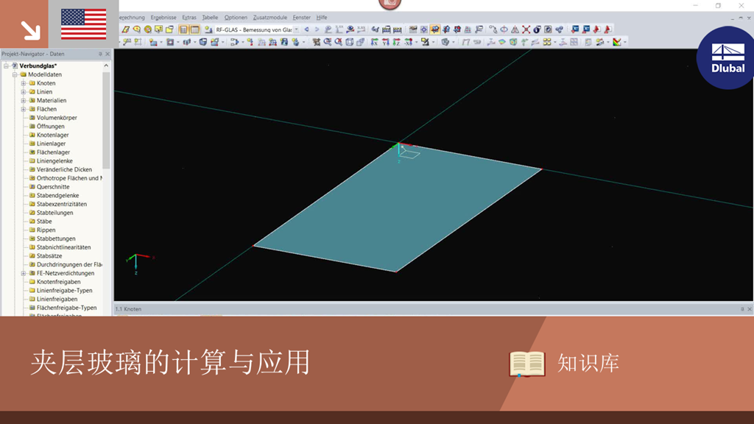Click the render mode icon in the toolbar

point(445,43)
